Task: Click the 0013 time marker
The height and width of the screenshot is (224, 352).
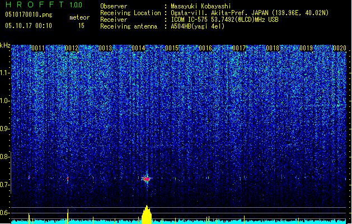Action: coord(105,48)
